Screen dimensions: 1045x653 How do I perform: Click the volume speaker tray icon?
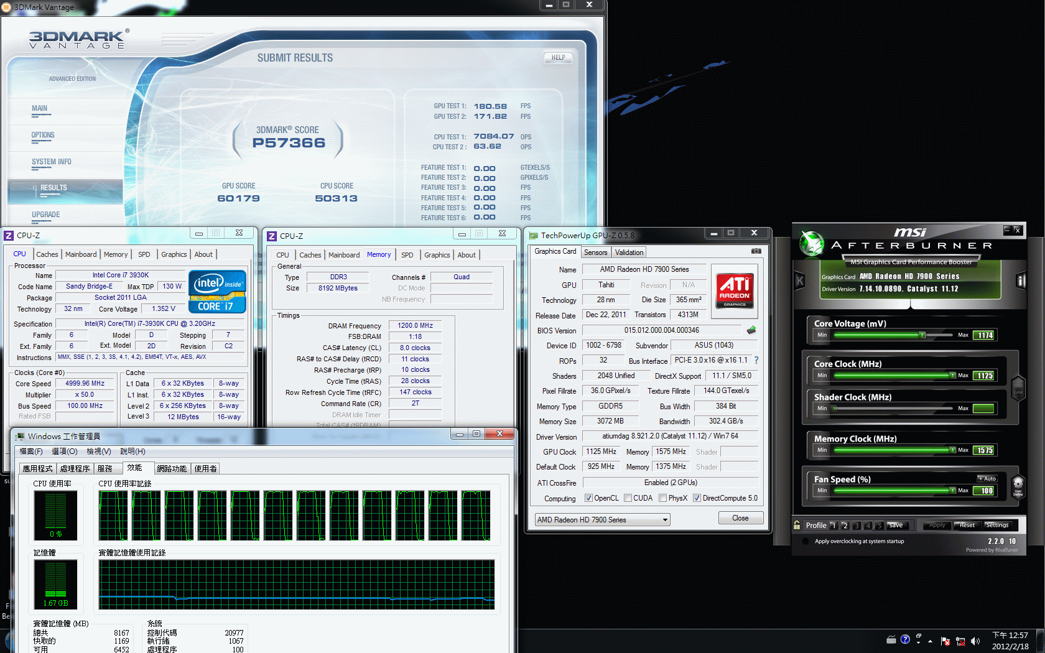(975, 641)
